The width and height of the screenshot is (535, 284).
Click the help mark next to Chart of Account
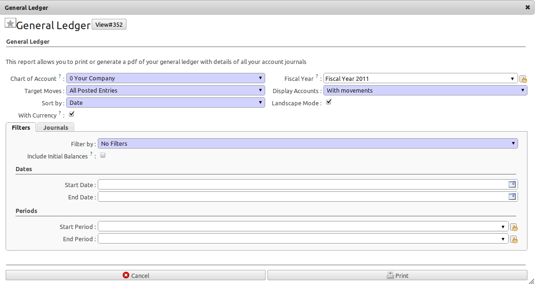(60, 76)
